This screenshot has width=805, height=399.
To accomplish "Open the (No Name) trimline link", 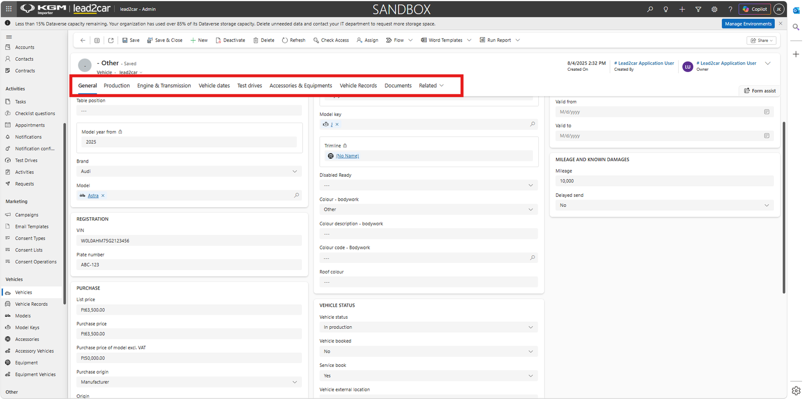I will click(347, 156).
